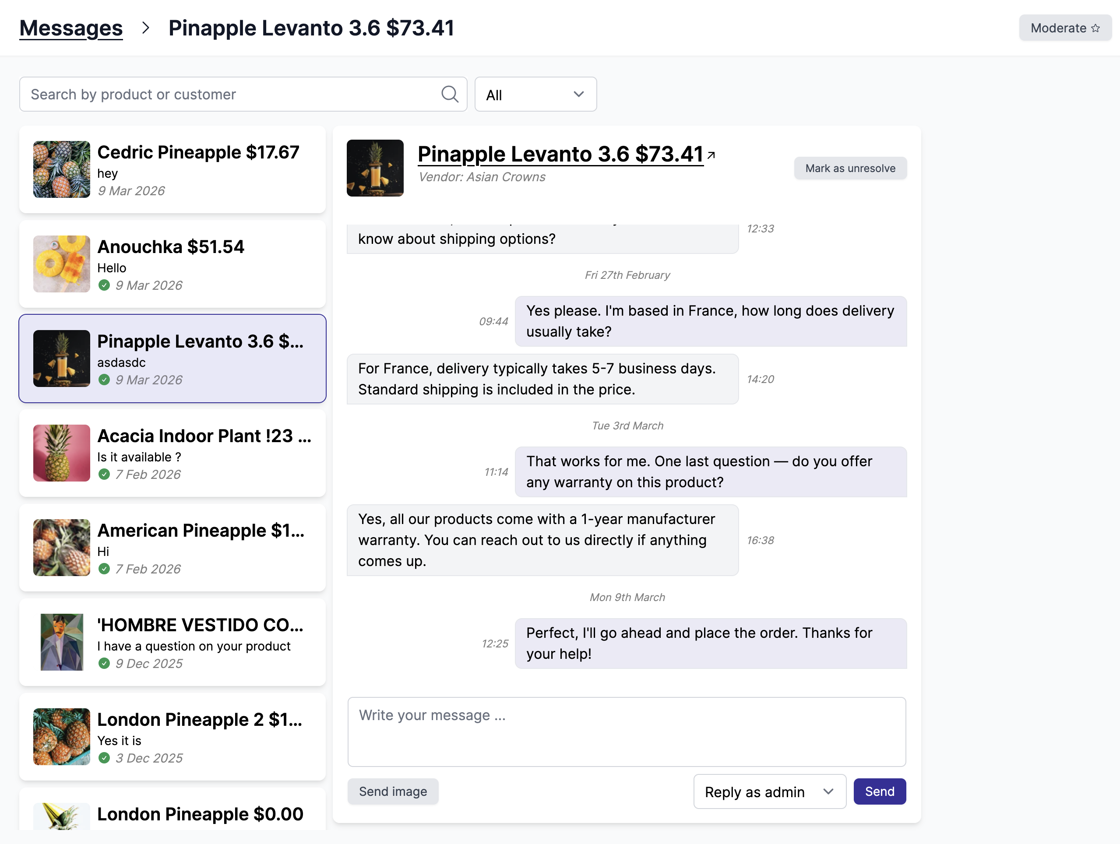
Task: Click resolved checkmark on Acacia Indoor Plant chat
Action: coord(104,475)
